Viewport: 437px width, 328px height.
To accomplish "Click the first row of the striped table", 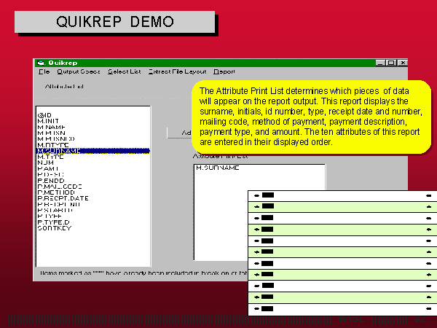I will pyautogui.click(x=342, y=195).
